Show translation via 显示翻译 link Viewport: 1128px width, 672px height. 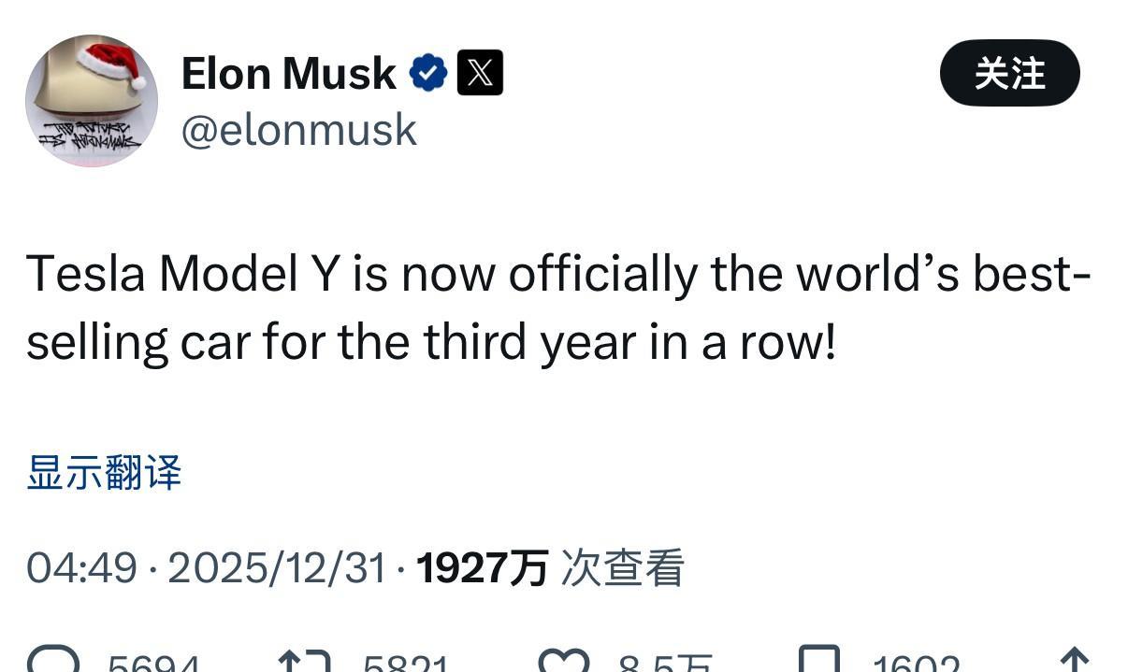tap(105, 475)
